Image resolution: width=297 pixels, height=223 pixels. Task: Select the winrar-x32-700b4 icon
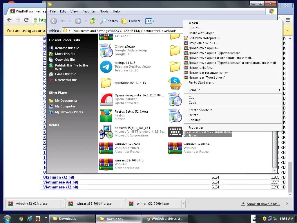[x=175, y=148]
